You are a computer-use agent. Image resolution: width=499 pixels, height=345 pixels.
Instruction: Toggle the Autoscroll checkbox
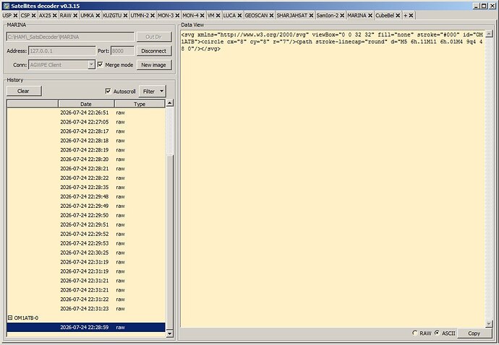click(x=108, y=91)
